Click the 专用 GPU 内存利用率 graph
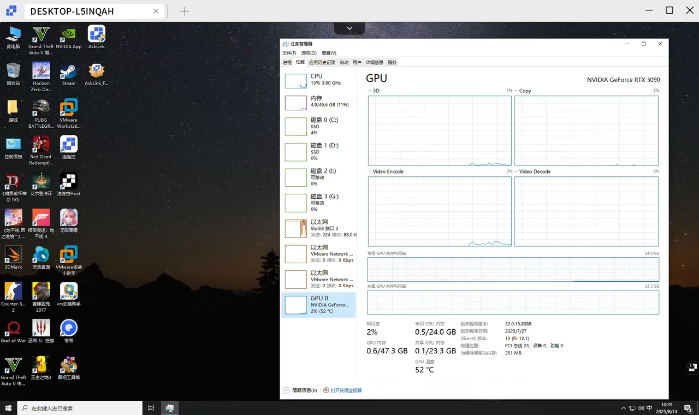 [513, 270]
